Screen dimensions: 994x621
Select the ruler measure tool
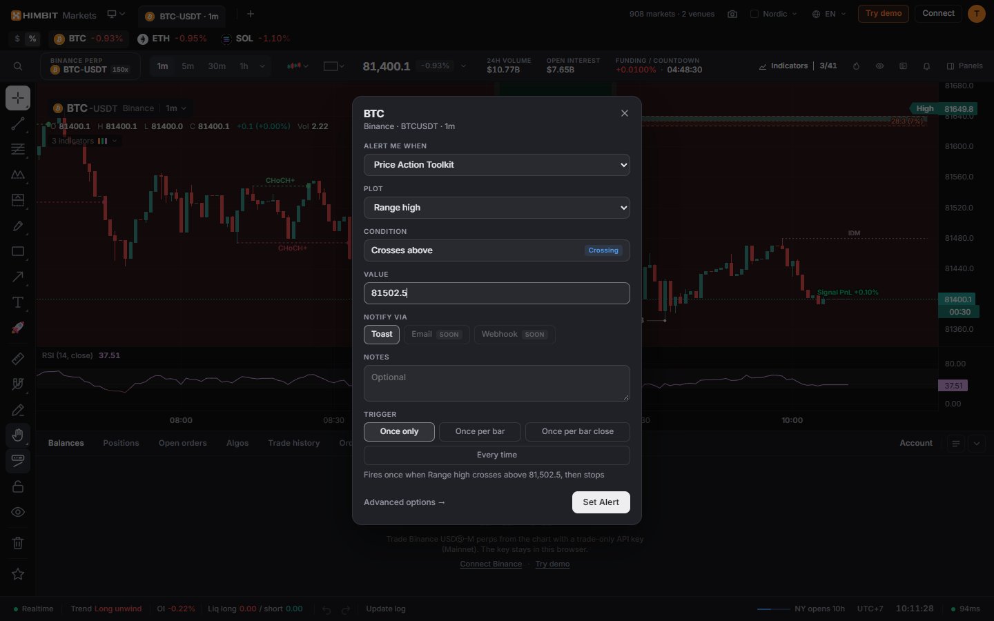(18, 359)
